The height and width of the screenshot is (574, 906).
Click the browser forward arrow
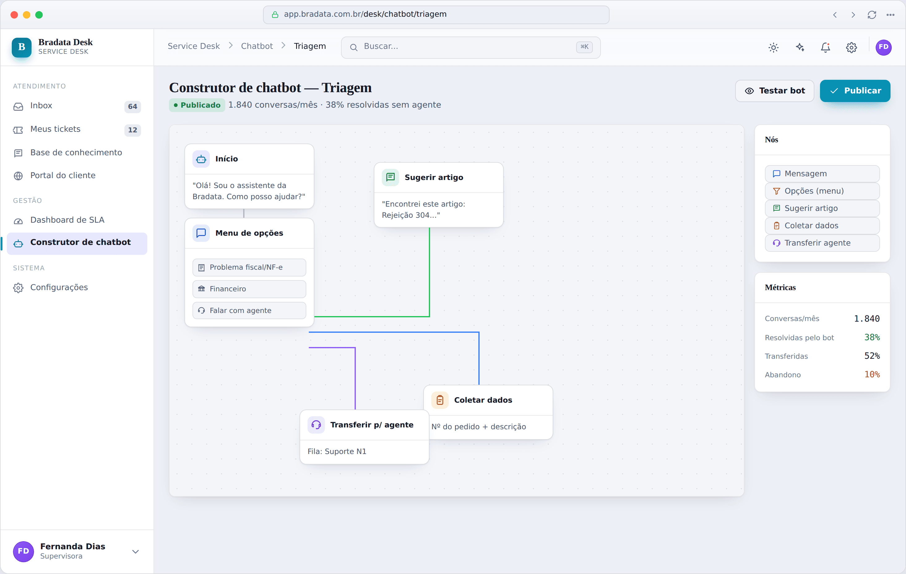pos(853,15)
